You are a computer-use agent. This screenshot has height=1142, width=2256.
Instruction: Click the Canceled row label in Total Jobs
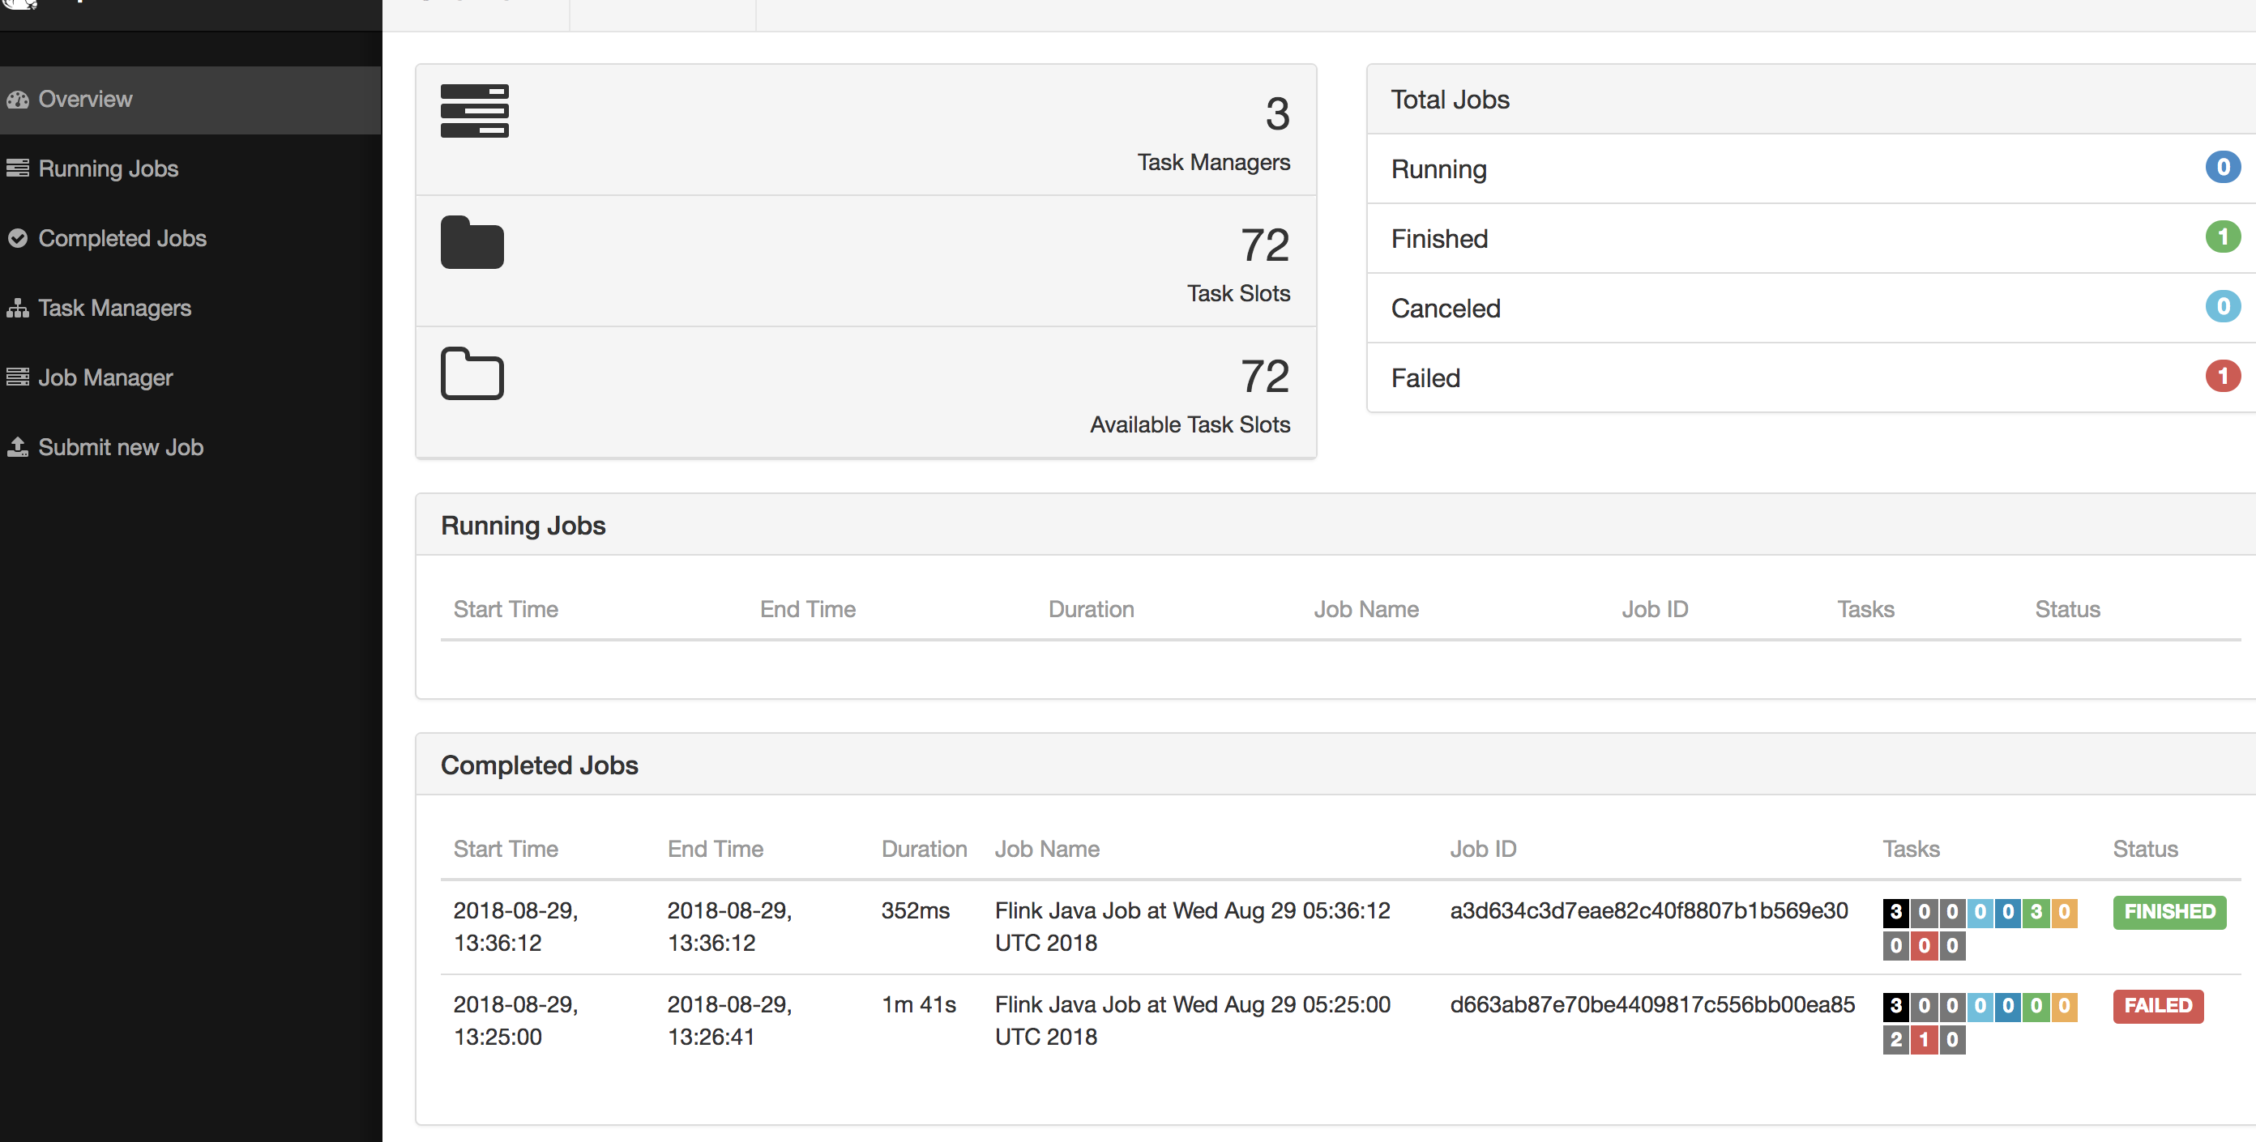tap(1445, 308)
